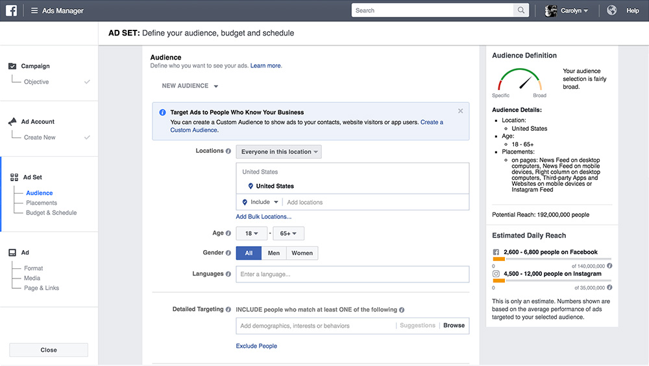Viewport: 649px width, 366px height.
Task: Click the Ad monitor icon in sidebar
Action: tap(12, 253)
